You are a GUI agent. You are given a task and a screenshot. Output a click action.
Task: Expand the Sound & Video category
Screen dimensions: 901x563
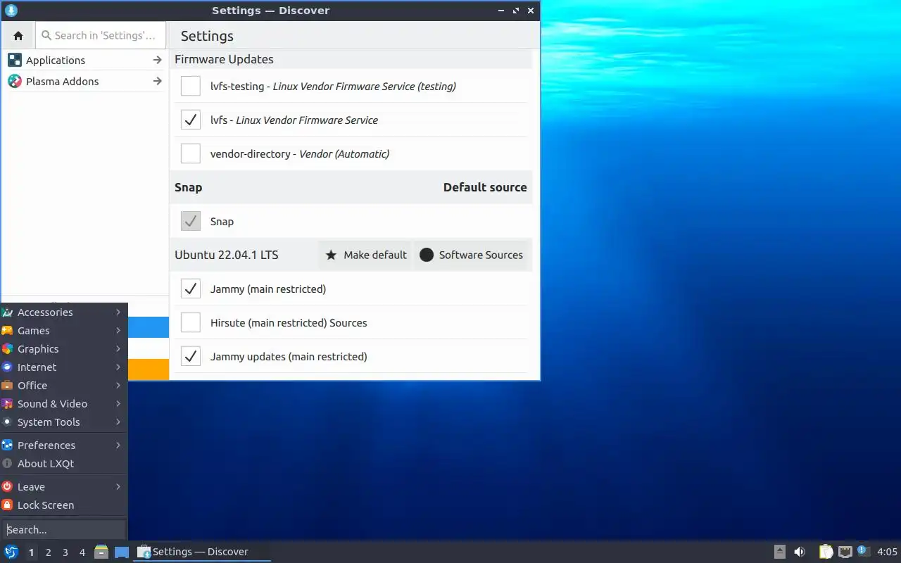[63, 404]
